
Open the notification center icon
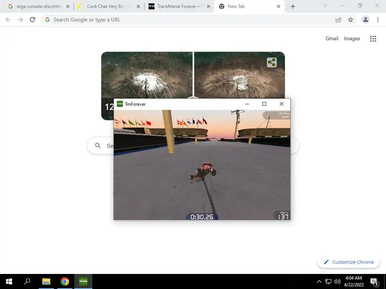[x=374, y=281]
